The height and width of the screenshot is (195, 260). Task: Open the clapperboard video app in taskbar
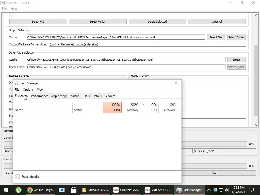(73, 190)
